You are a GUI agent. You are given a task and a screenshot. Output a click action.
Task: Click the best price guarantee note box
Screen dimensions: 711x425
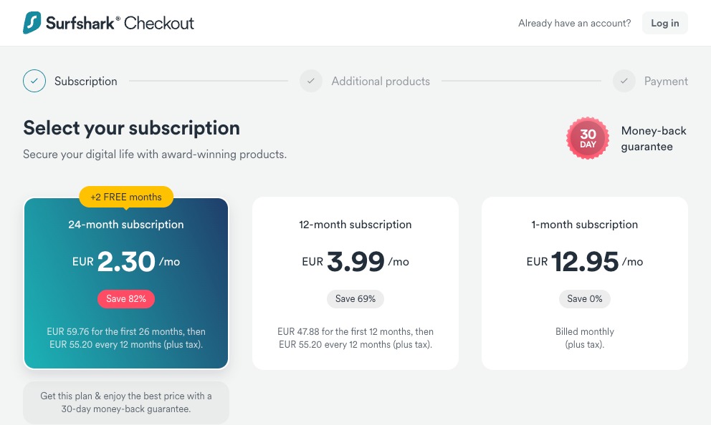coord(126,402)
